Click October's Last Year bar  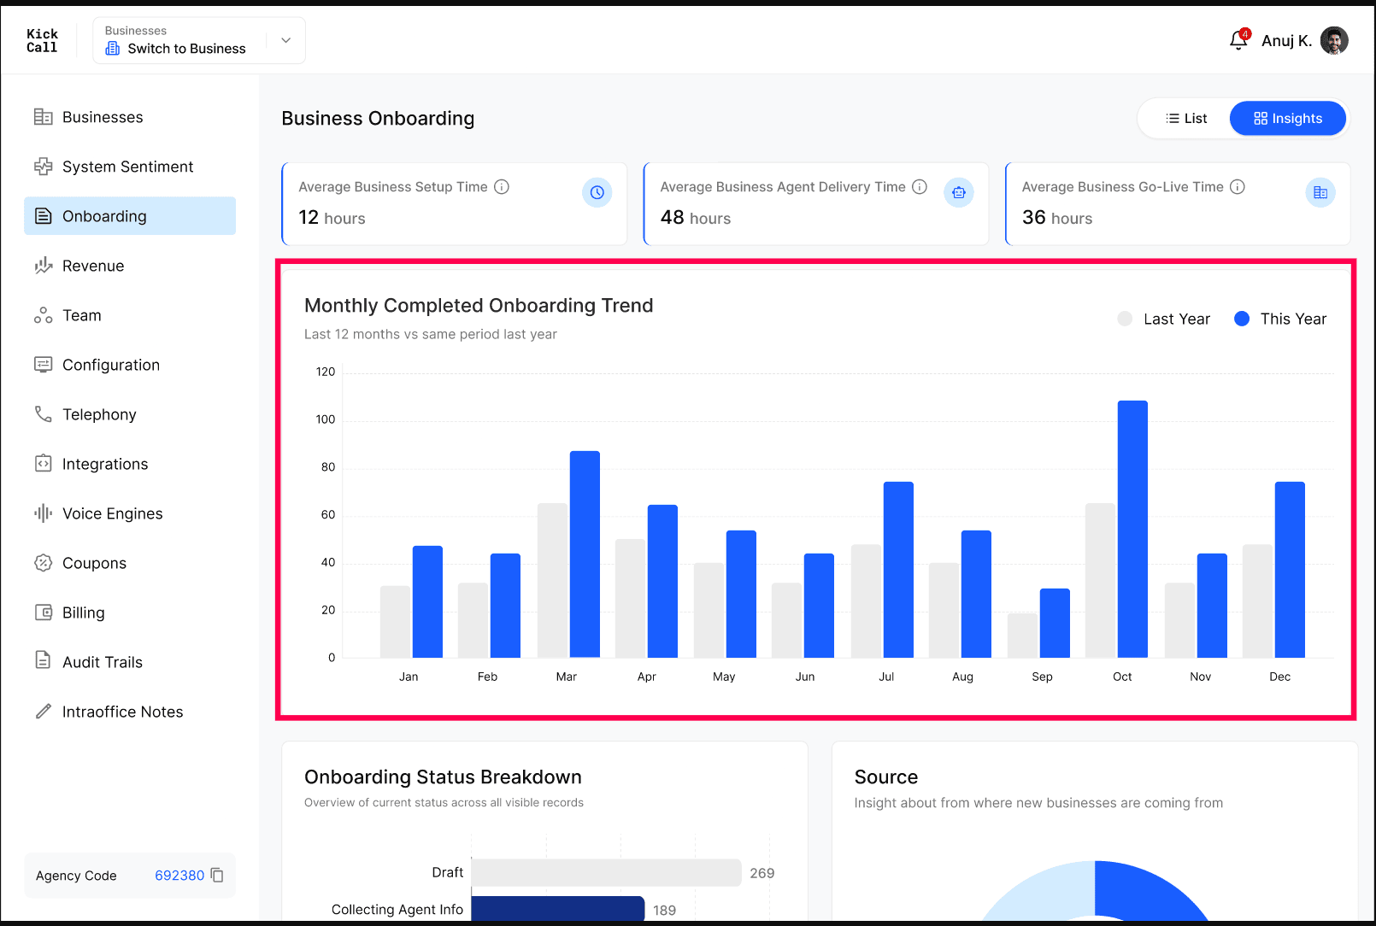[x=1100, y=581]
